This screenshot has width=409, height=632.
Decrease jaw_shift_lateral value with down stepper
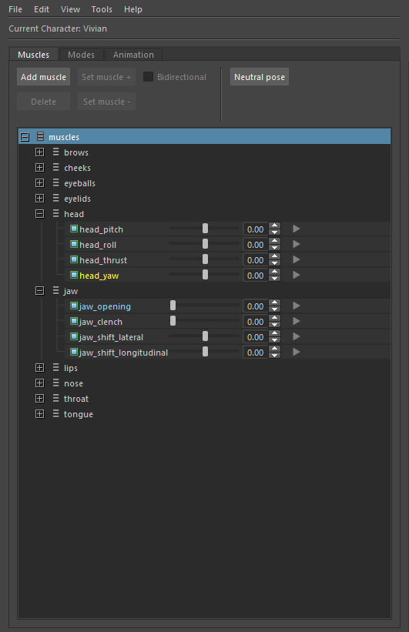[x=275, y=340]
